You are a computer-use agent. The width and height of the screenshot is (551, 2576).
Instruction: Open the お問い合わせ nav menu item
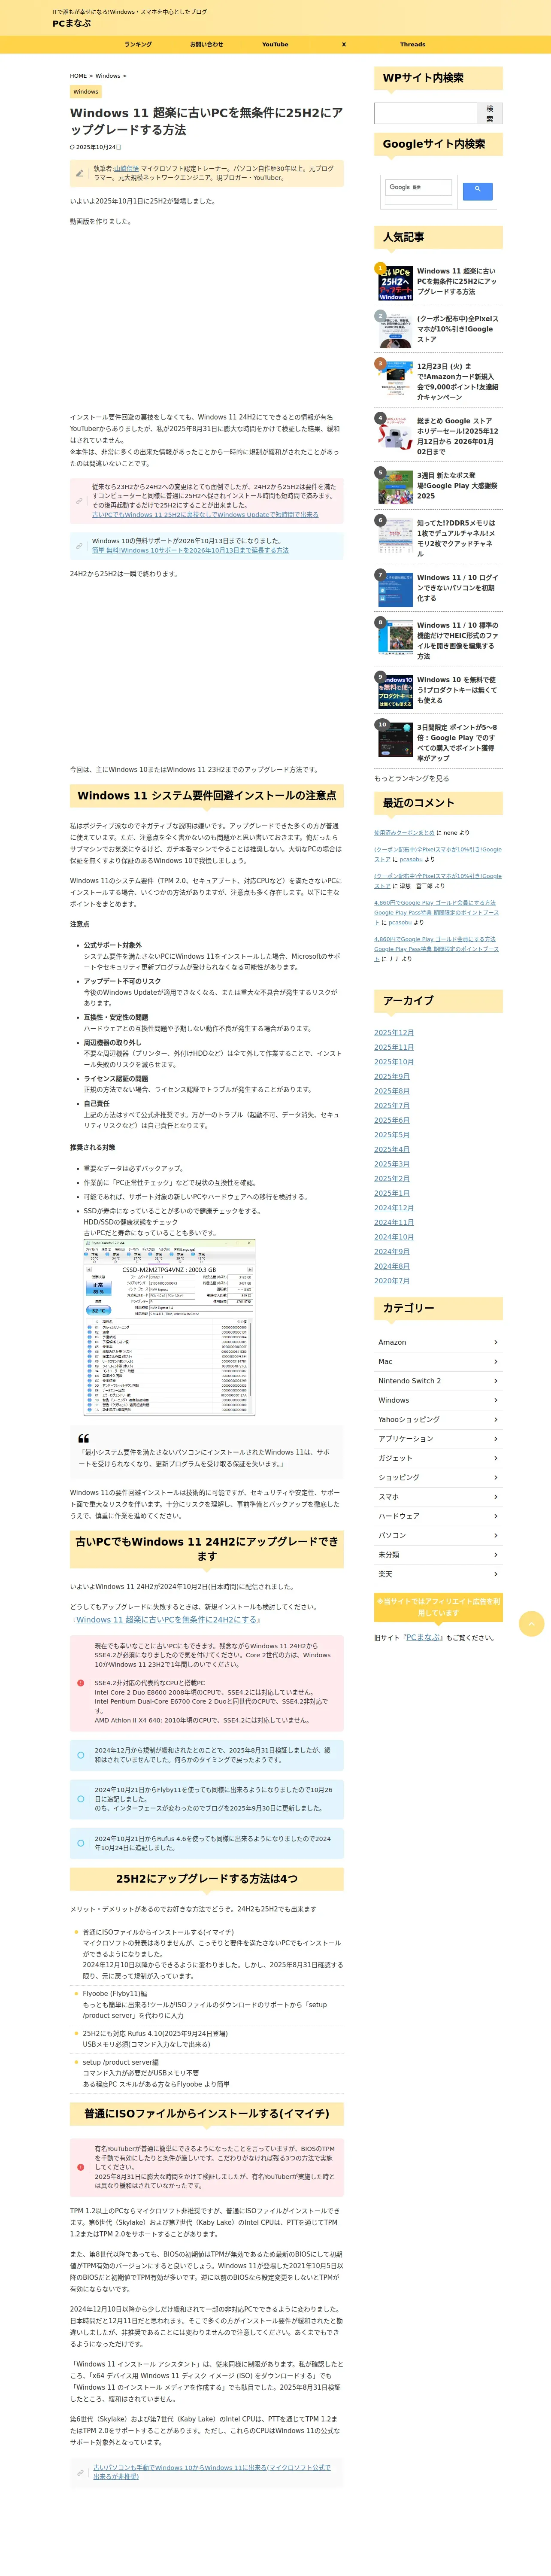207,44
